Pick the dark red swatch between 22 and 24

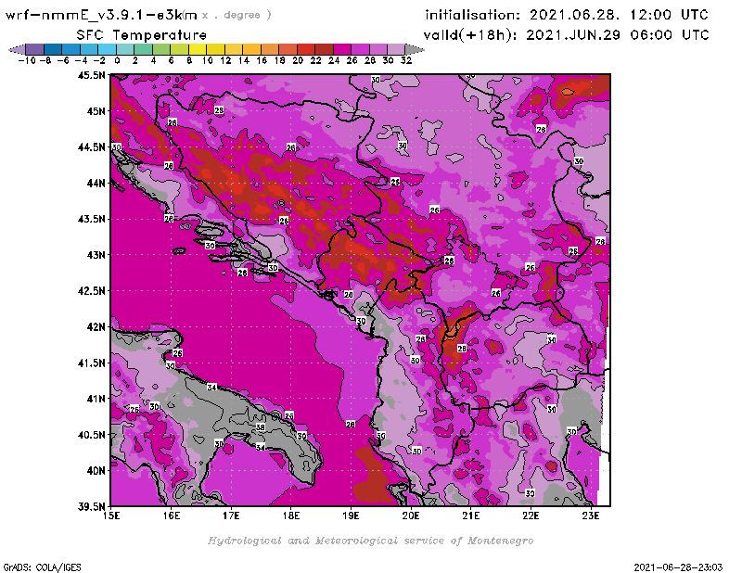coord(324,50)
